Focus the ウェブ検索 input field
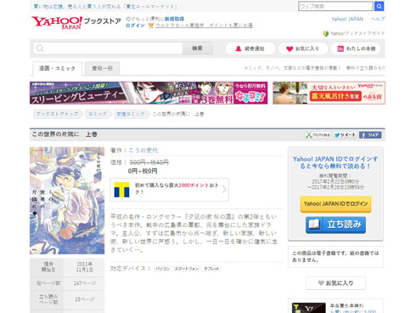The width and height of the screenshot is (416, 313). 335,6
